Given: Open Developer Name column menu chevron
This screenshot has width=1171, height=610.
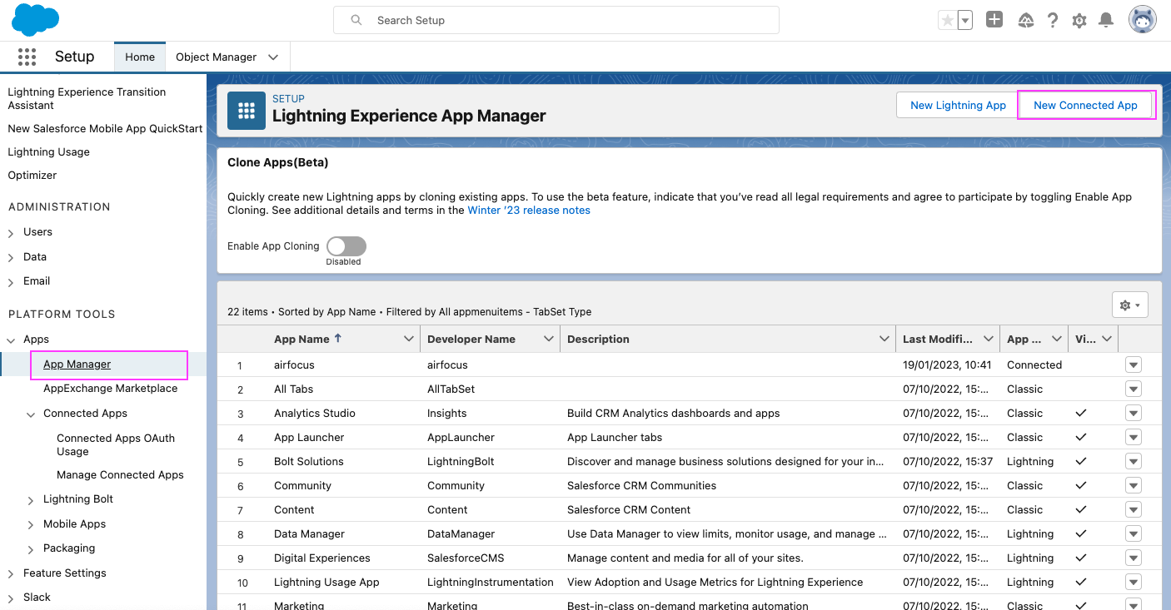Looking at the screenshot, I should tap(548, 339).
